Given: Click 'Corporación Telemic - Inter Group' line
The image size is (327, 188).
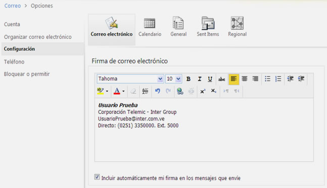Looking at the screenshot, I should (137, 112).
